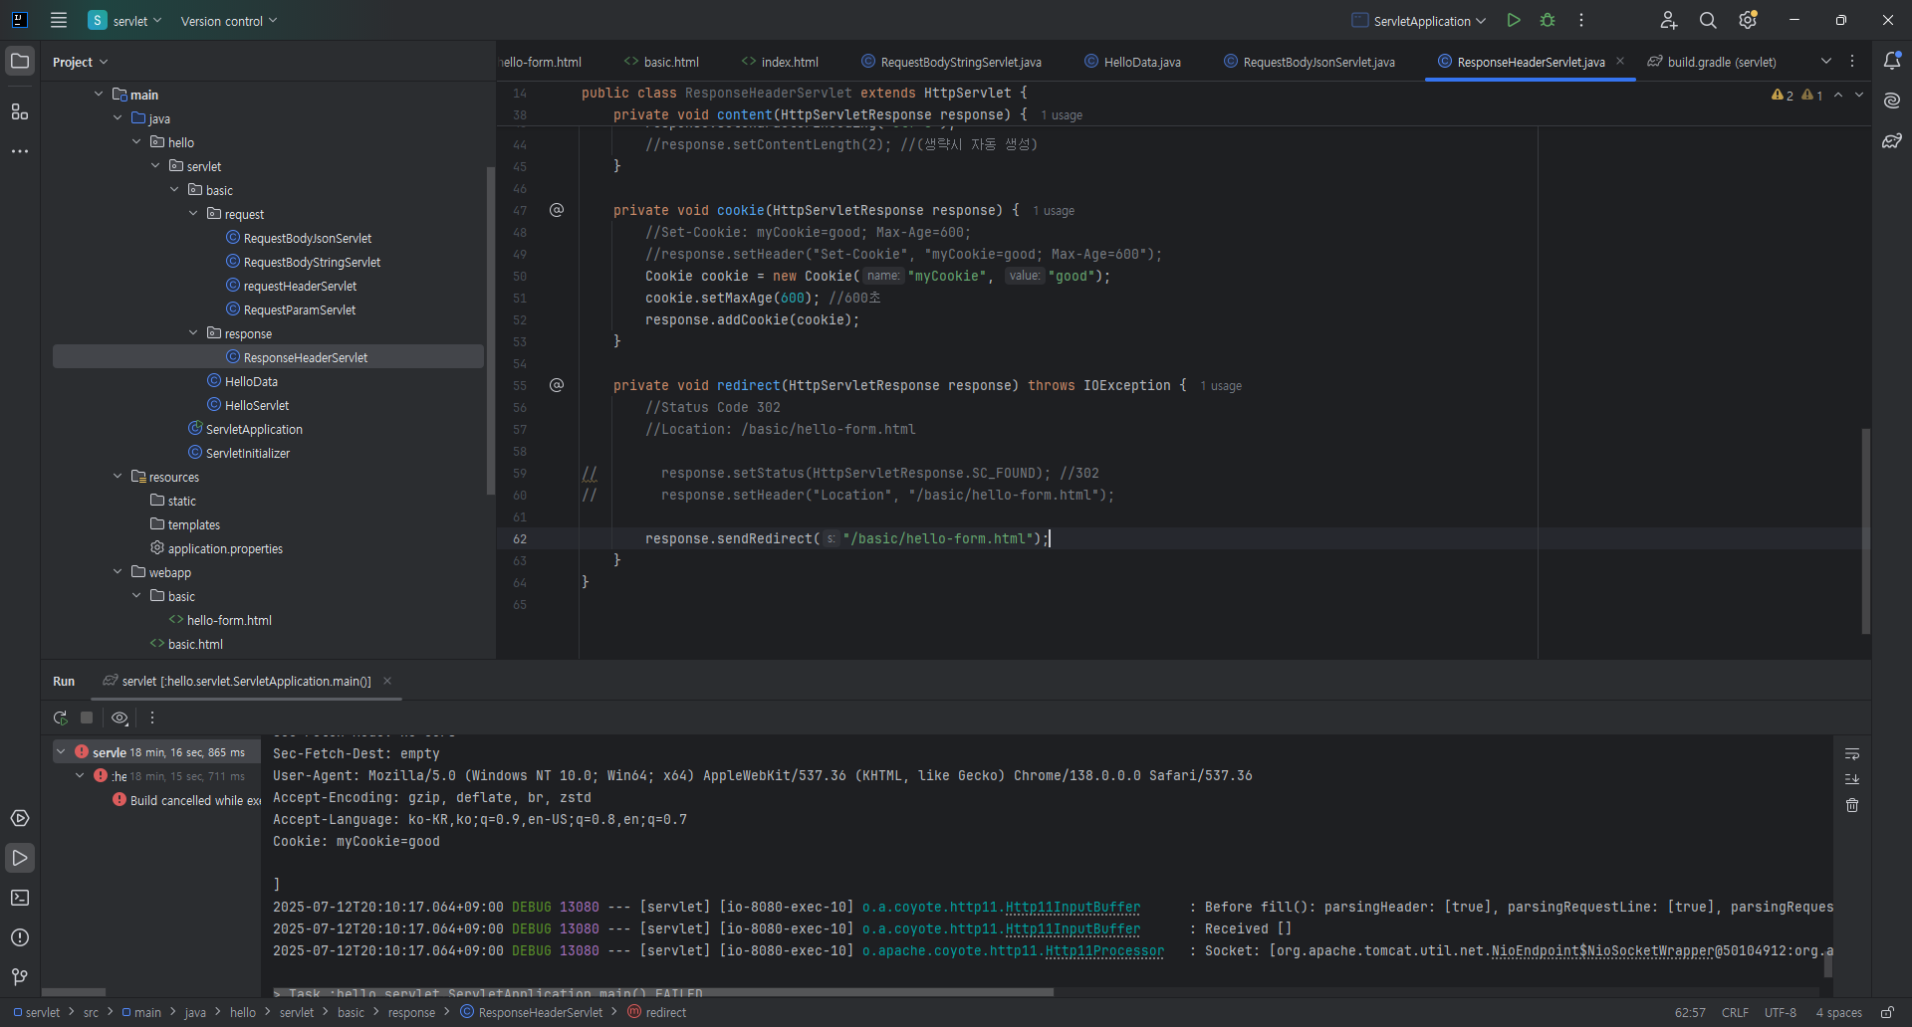
Task: Switch to RequestBodyStringServlet.java tab
Action: (x=951, y=62)
